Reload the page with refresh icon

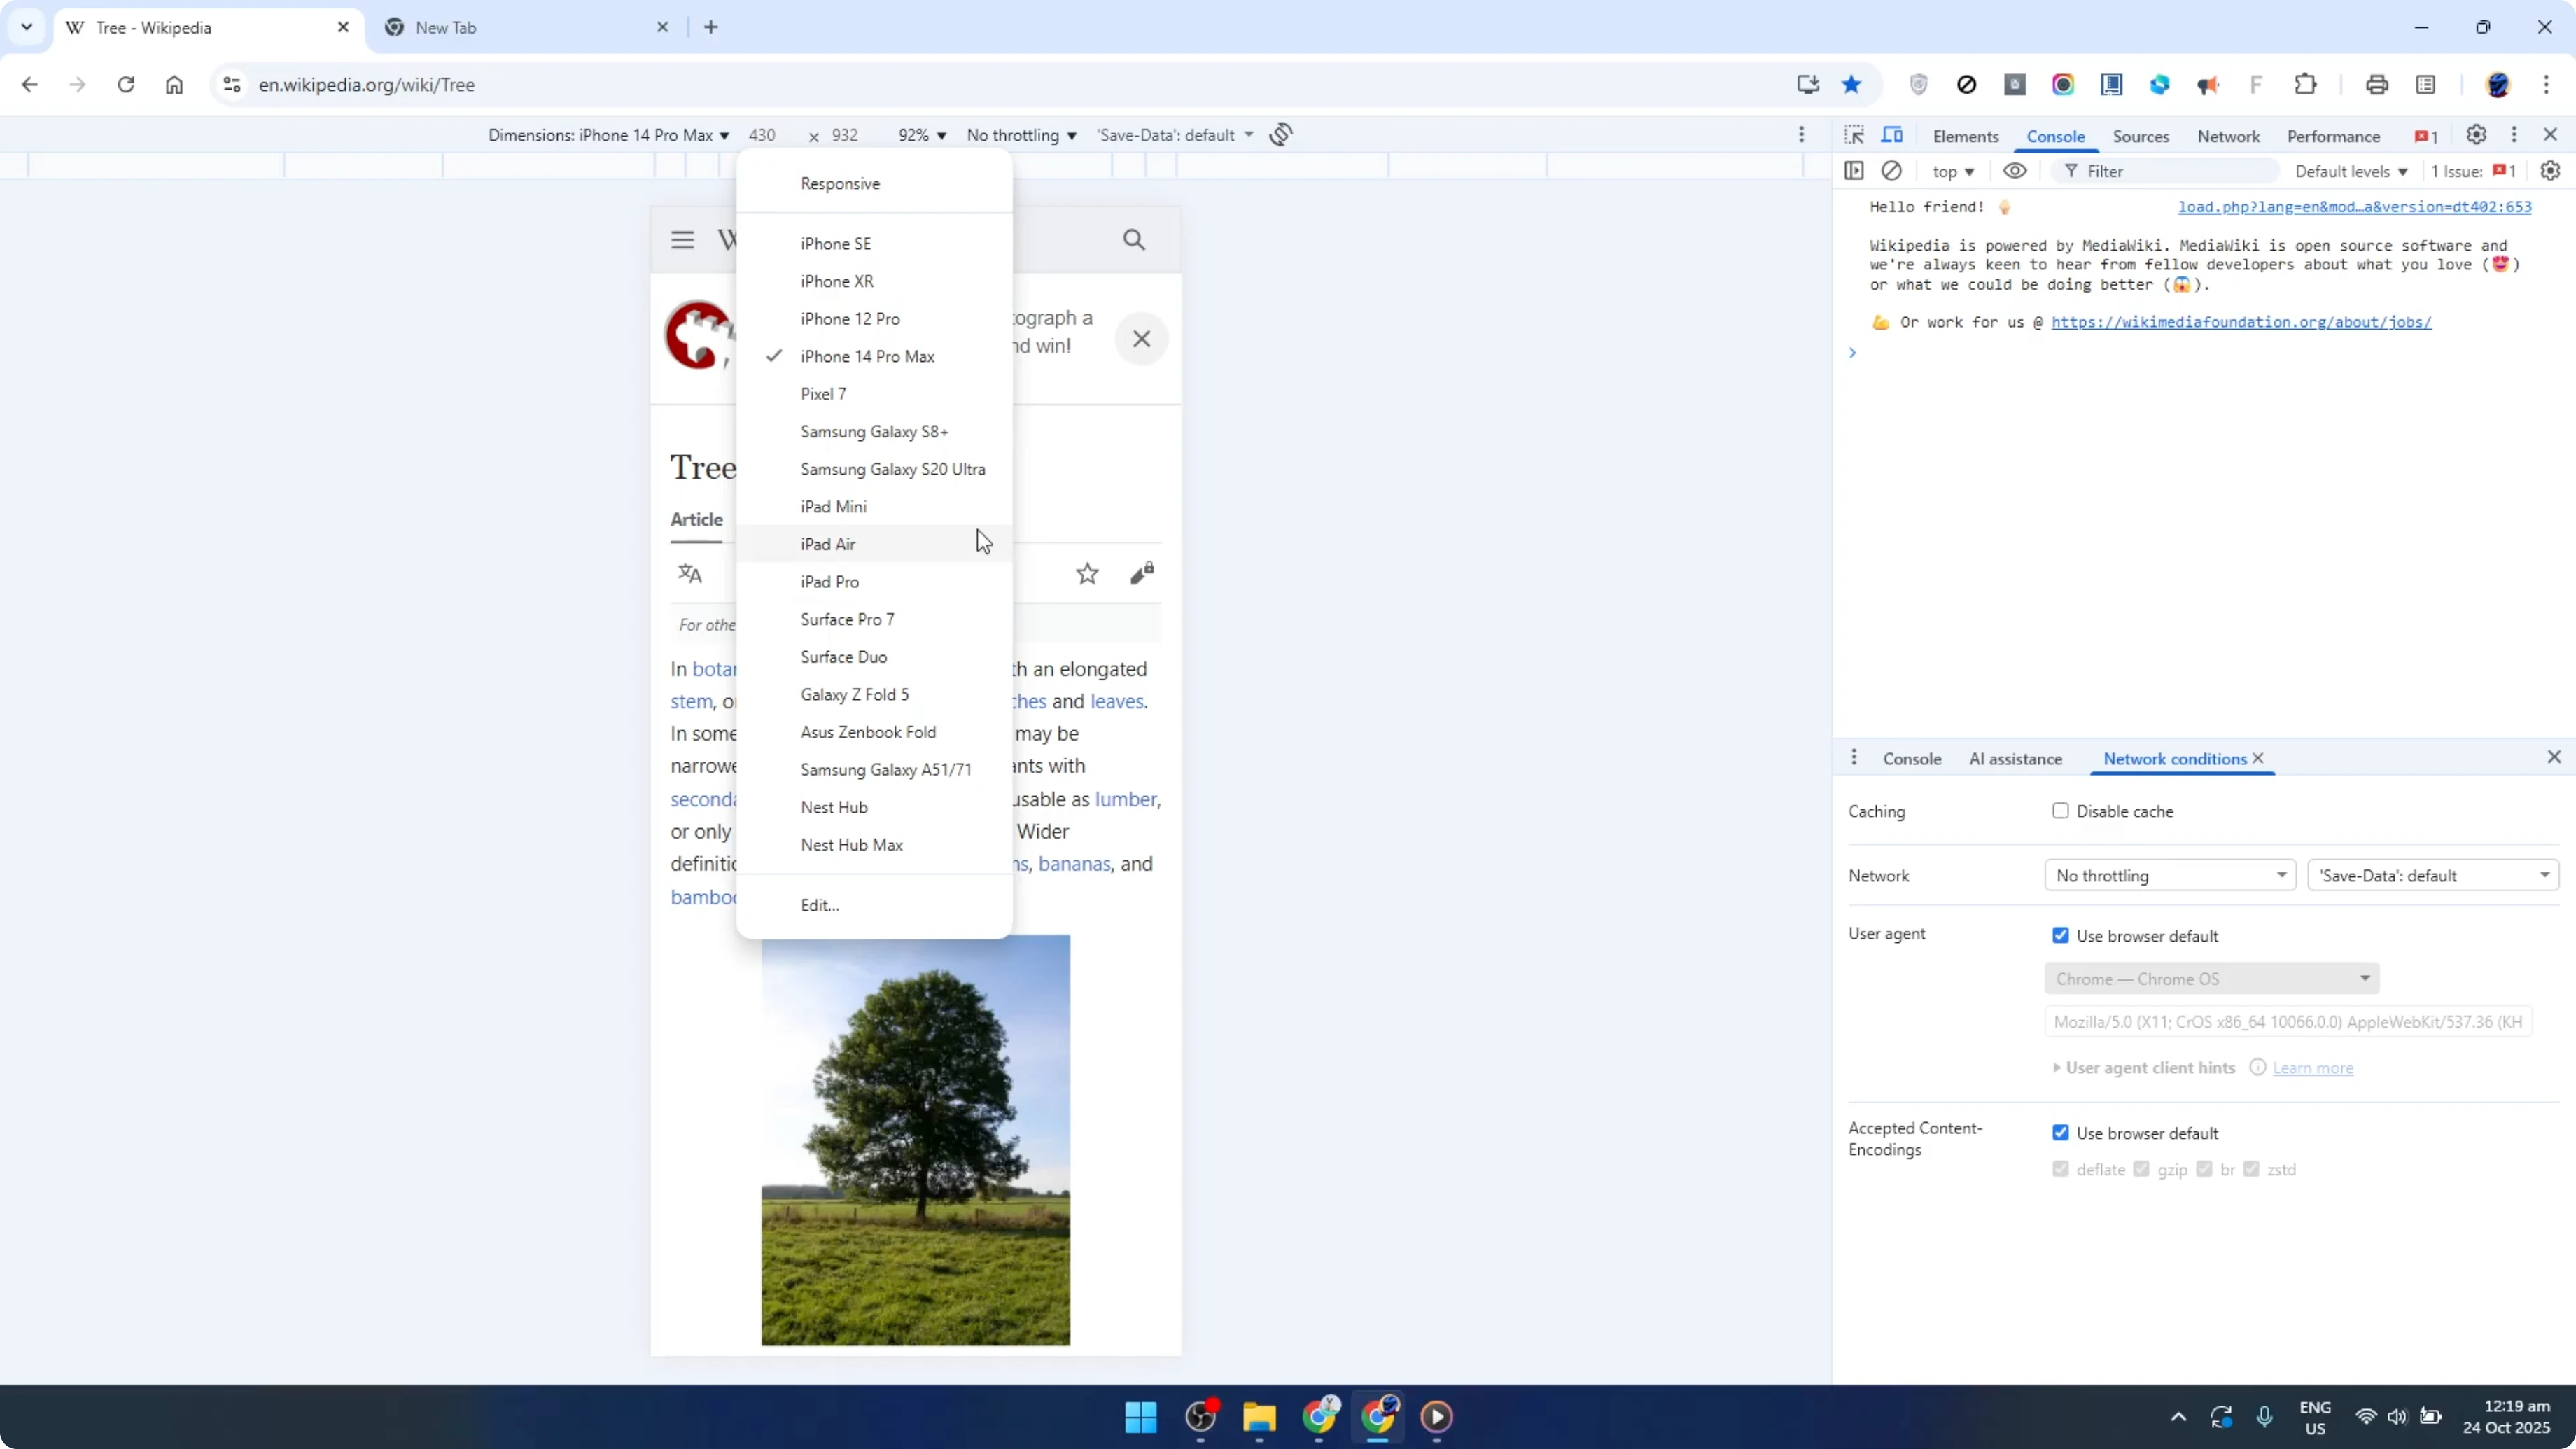[x=126, y=85]
